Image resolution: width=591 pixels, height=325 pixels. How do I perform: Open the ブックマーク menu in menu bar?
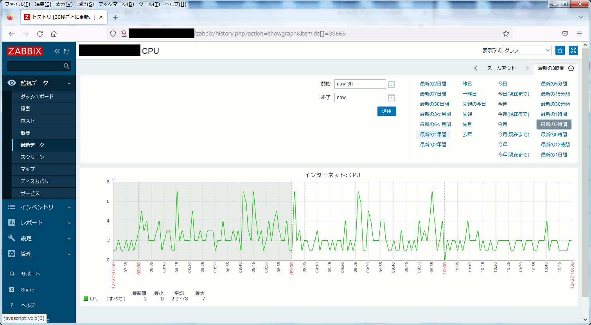116,4
